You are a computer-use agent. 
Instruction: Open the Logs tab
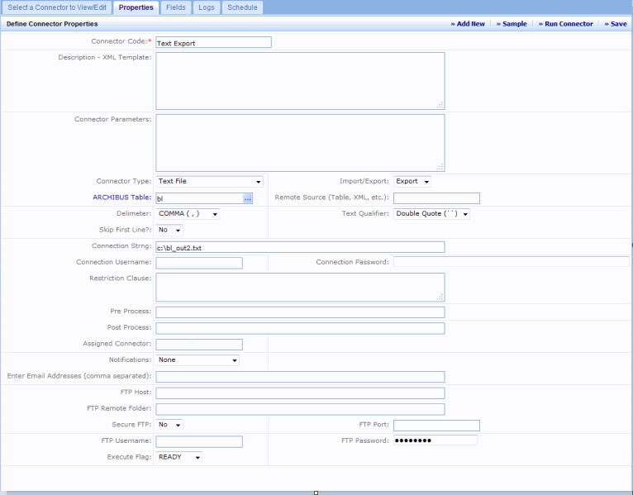click(207, 7)
